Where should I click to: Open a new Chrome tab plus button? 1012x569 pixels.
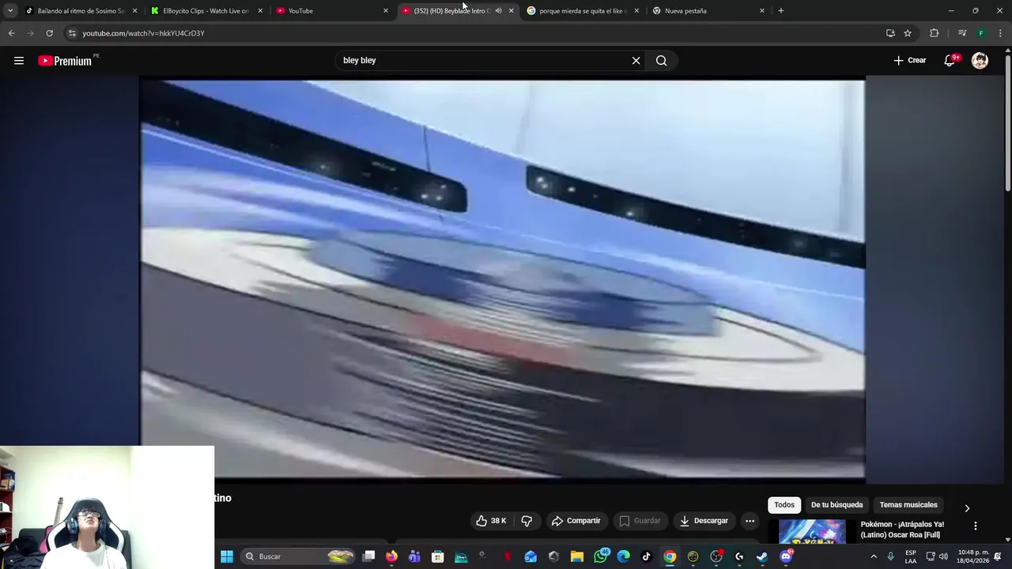coord(781,11)
